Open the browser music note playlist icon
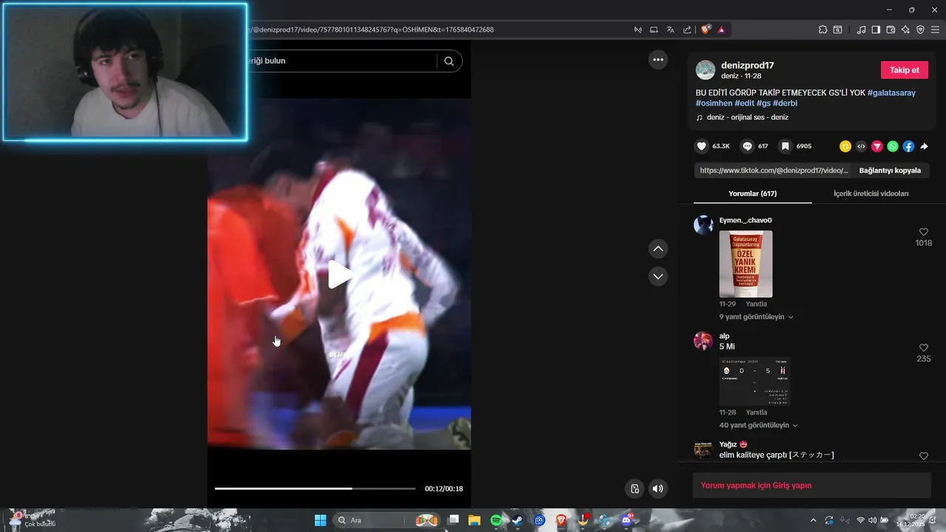Screen dimensions: 946x532 [x=861, y=30]
